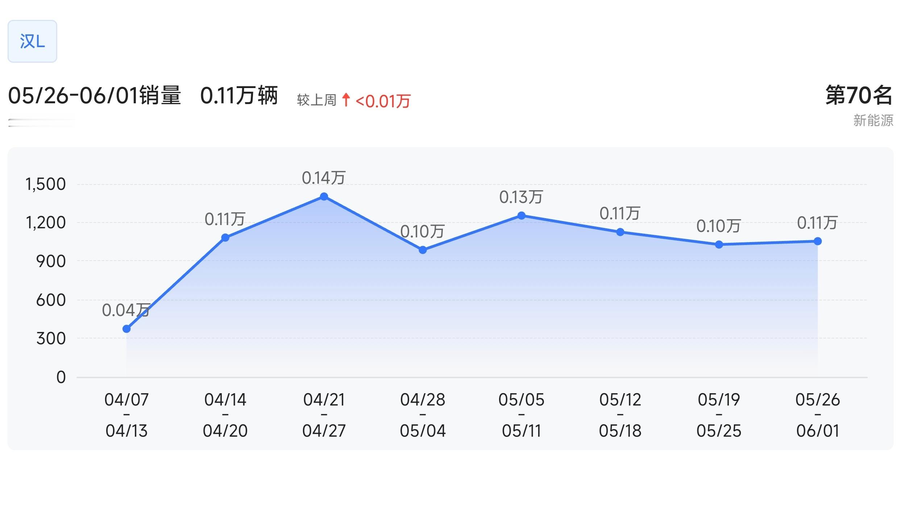Click data point for 04/14-04/20 week
The image size is (901, 507).
(x=225, y=238)
